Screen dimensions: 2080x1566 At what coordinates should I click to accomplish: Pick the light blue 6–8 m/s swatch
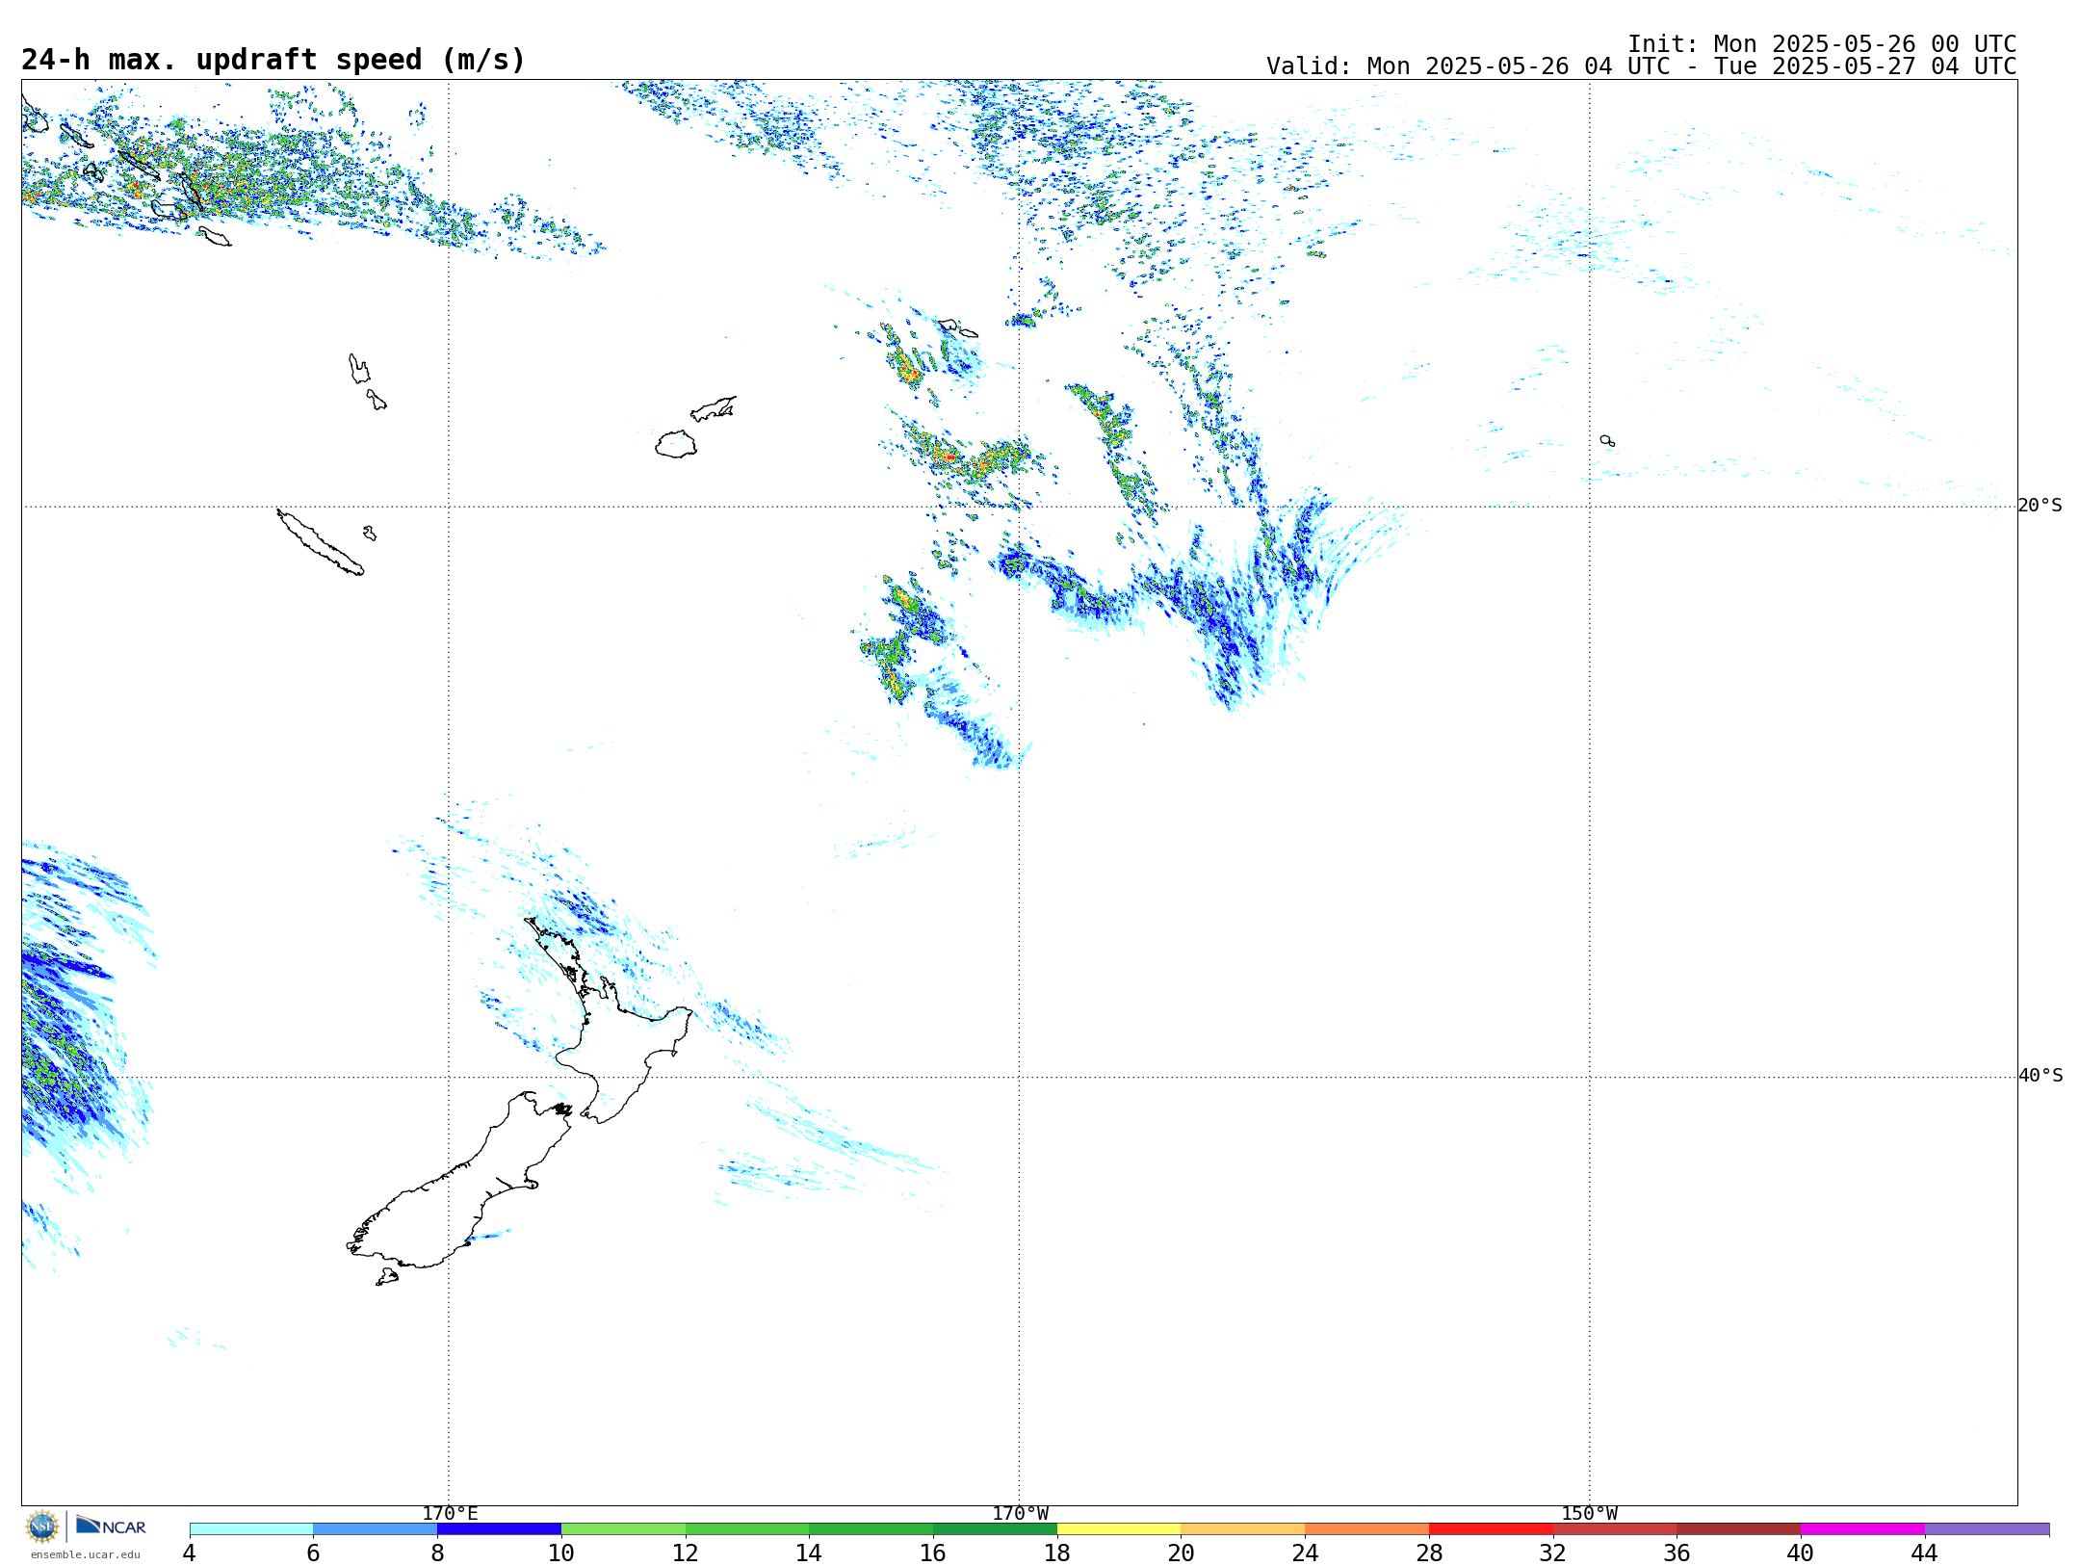click(376, 1529)
